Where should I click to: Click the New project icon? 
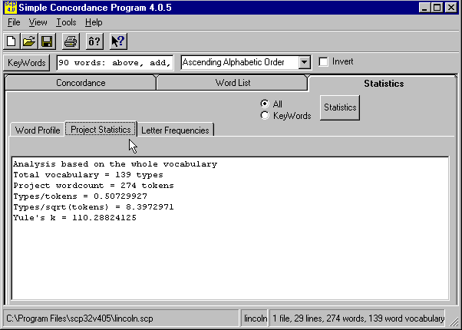(x=12, y=41)
